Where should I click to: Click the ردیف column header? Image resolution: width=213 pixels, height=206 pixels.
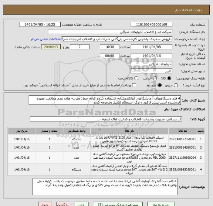[x=201, y=131]
